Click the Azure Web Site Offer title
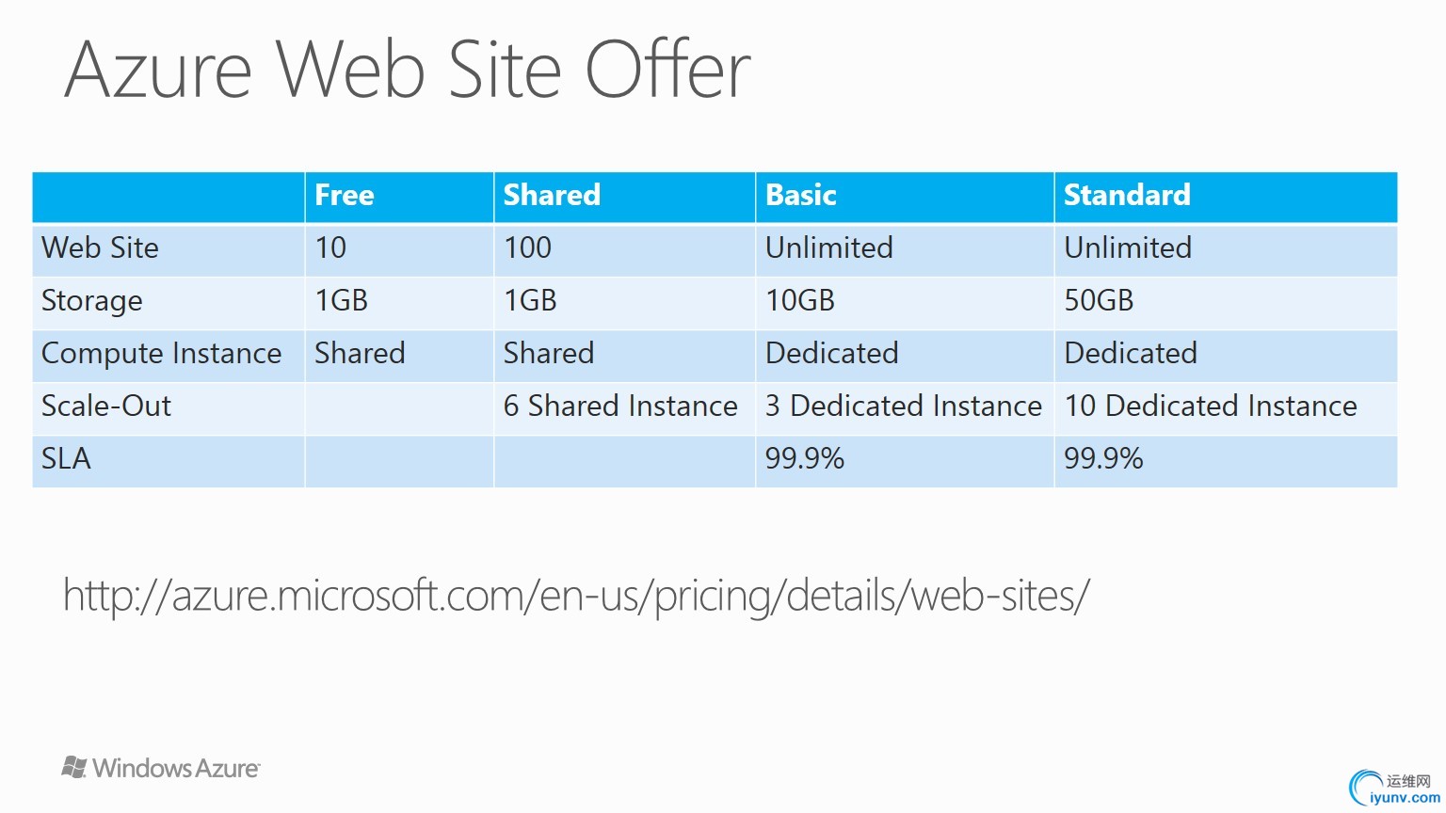The height and width of the screenshot is (813, 1446). (408, 70)
